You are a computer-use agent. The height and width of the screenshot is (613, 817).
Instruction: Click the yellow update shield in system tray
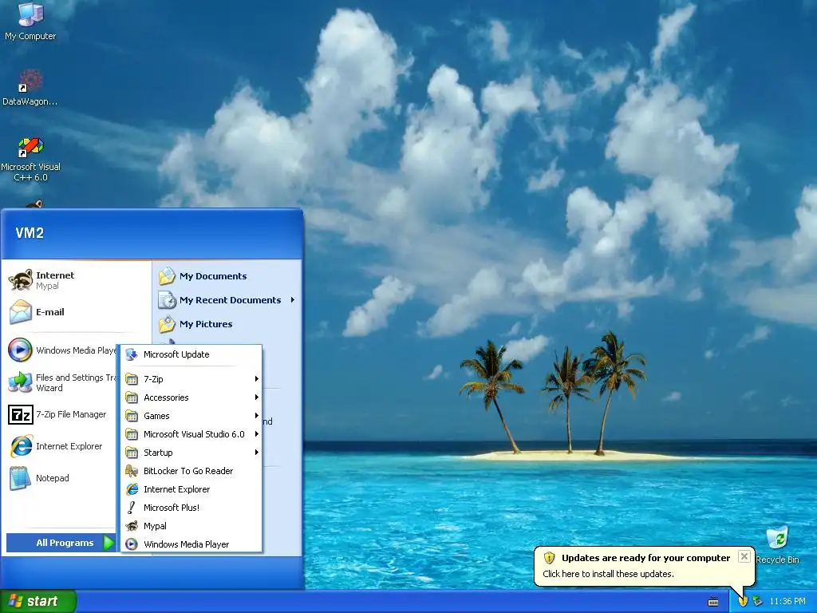pos(743,602)
